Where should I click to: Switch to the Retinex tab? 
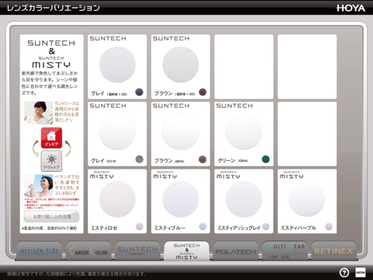[x=334, y=250]
